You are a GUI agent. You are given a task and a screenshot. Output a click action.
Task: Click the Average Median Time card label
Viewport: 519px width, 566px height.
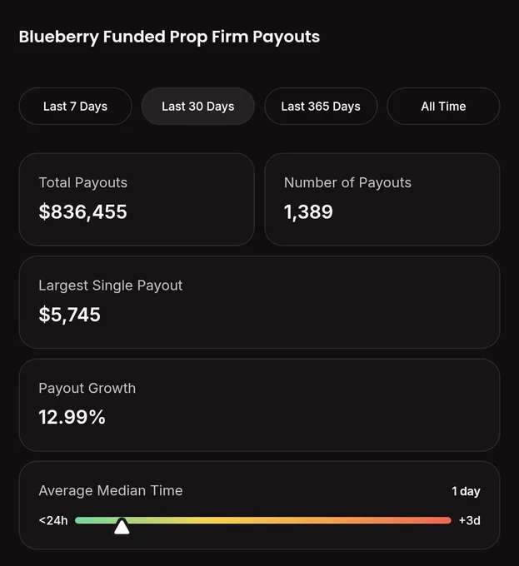coord(111,490)
